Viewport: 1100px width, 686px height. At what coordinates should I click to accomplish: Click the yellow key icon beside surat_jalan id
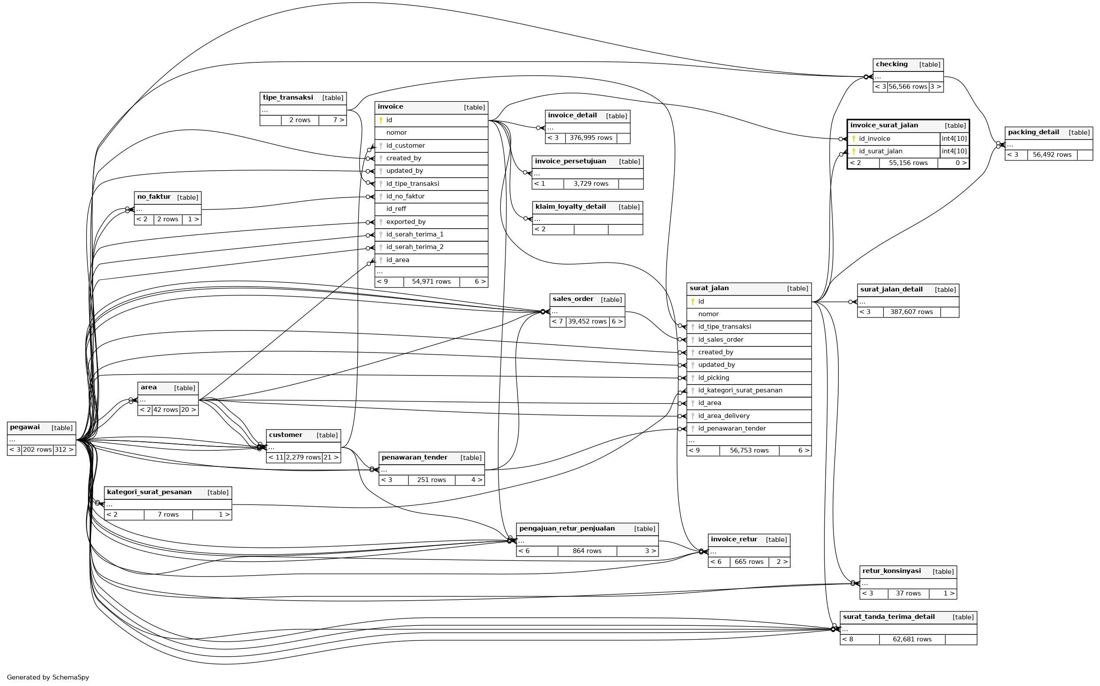692,301
